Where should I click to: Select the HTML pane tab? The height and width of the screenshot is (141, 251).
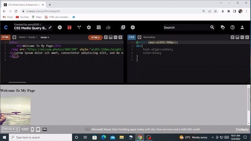[5, 37]
